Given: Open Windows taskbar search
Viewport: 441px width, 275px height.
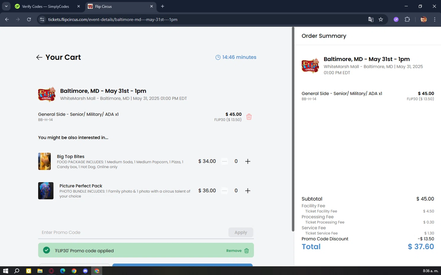Looking at the screenshot, I should click(x=17, y=271).
